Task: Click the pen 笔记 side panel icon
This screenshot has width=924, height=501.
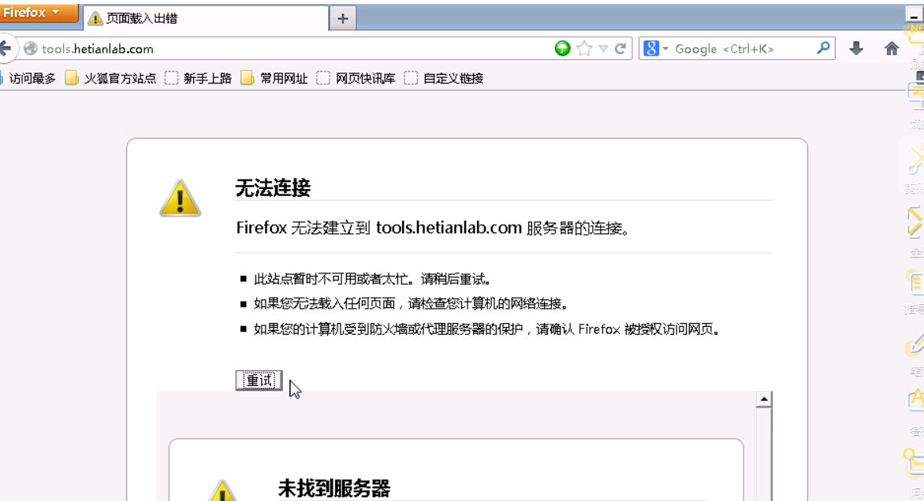Action: [916, 345]
